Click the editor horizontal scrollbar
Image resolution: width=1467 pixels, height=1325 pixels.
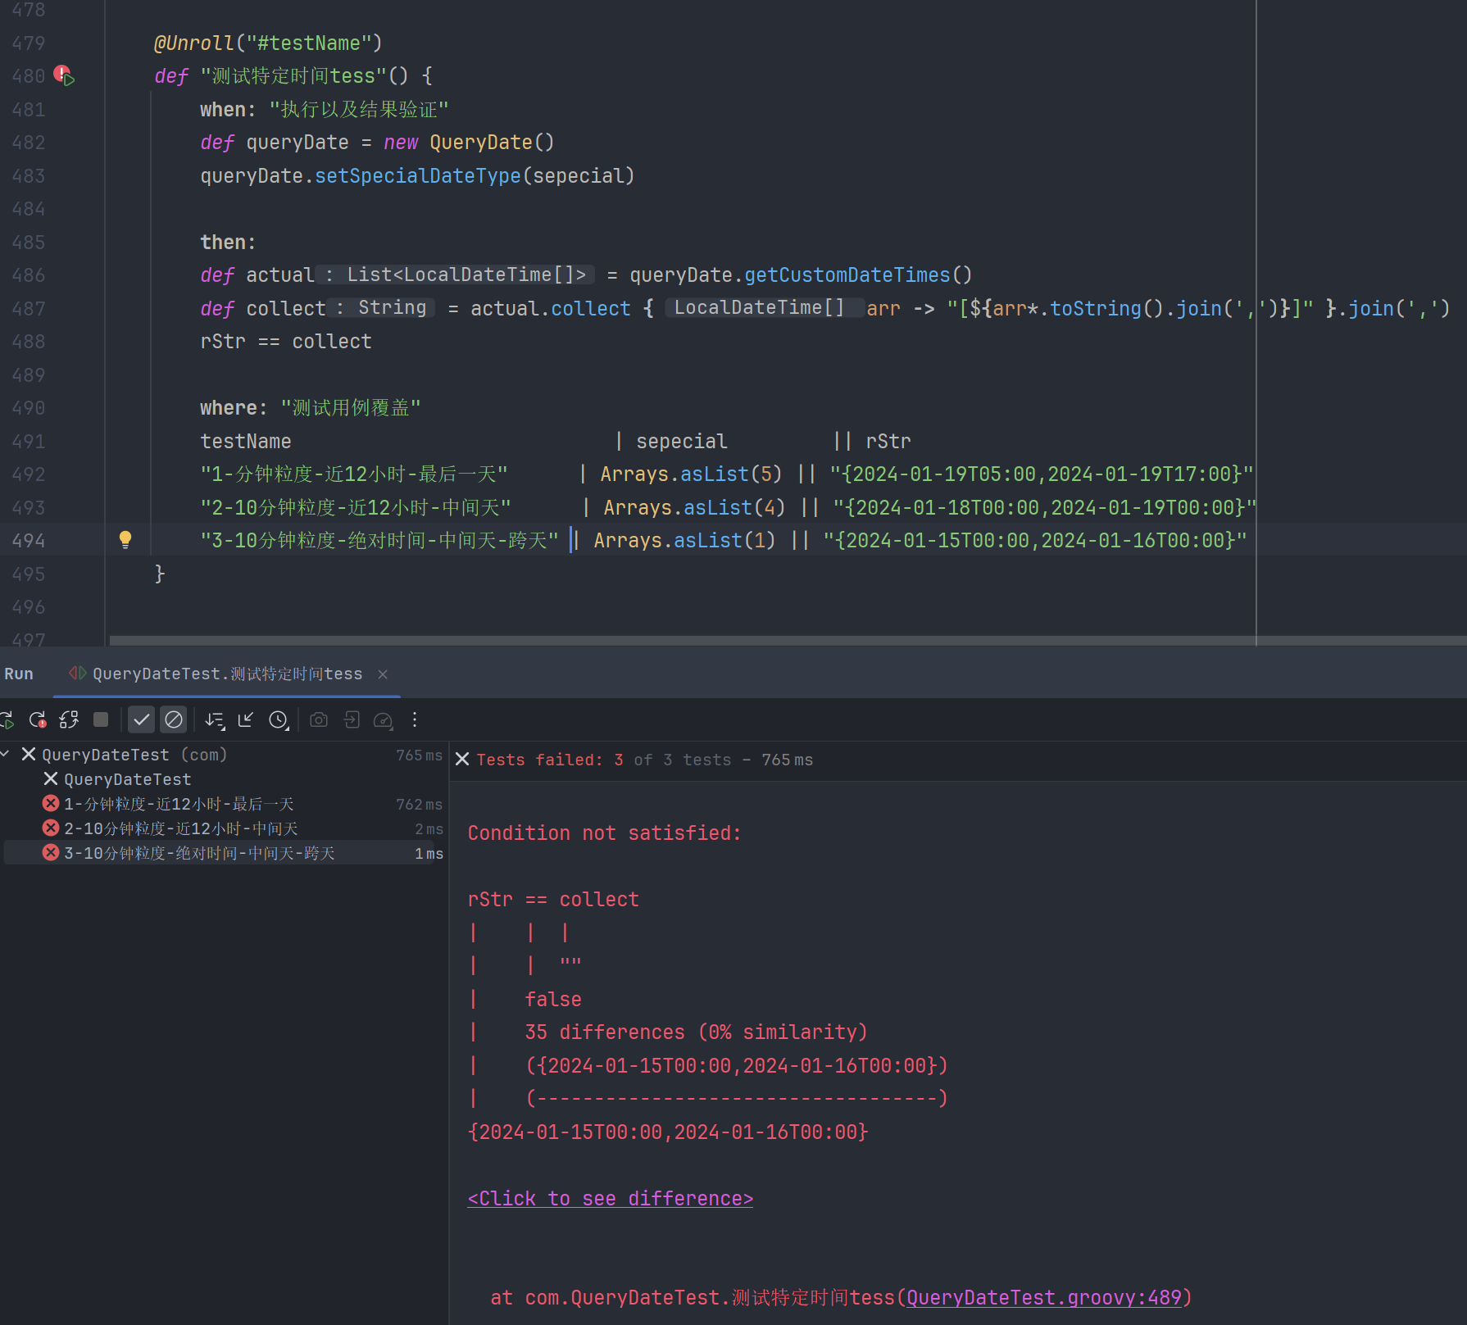click(787, 641)
